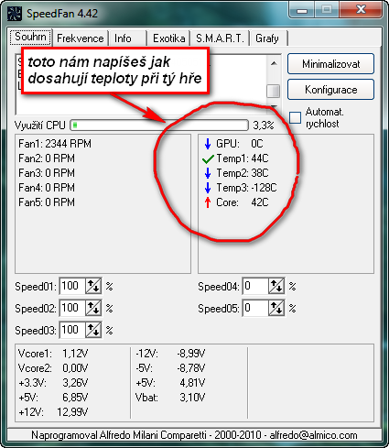Screen dimensions: 389x448
Task: Click the log box scrollbar thumb
Action: pos(273,91)
